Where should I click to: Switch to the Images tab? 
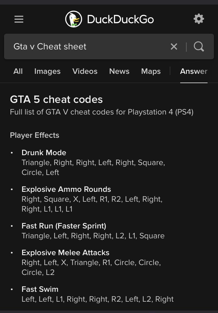tap(47, 71)
